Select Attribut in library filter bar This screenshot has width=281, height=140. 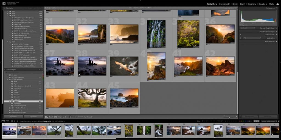(136, 8)
